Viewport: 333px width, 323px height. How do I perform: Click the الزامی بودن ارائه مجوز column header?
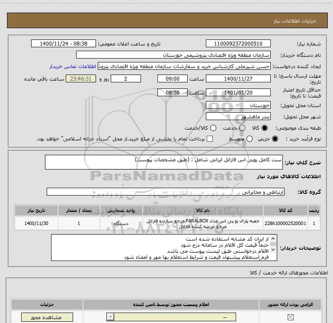click(290, 304)
